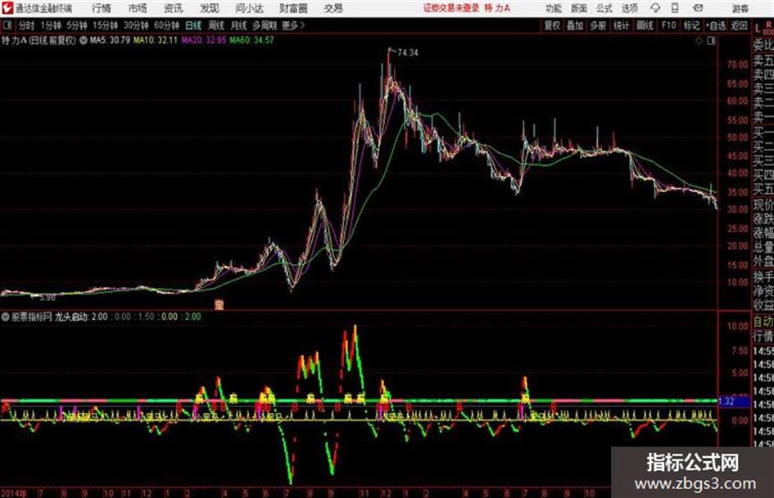
Task: Click the 标记 mark button
Action: click(x=691, y=25)
